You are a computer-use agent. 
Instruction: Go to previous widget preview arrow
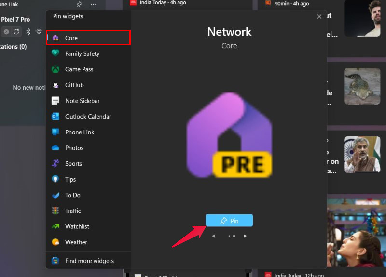213,236
